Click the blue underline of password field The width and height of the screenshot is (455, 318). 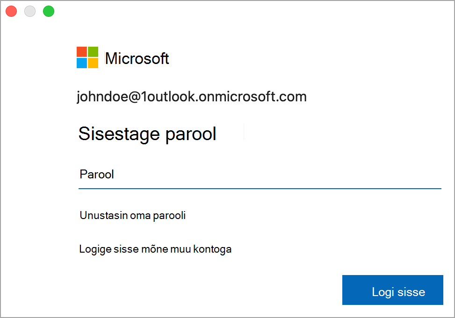point(260,189)
